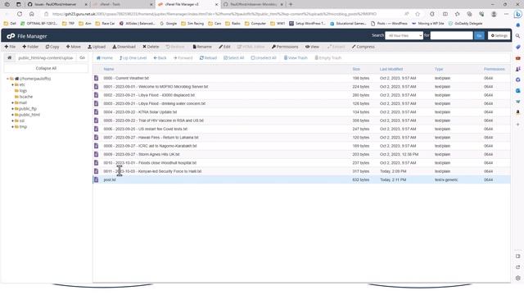Collapse the /home root tree node
Screen dimensions: 524x295
(x=7, y=79)
